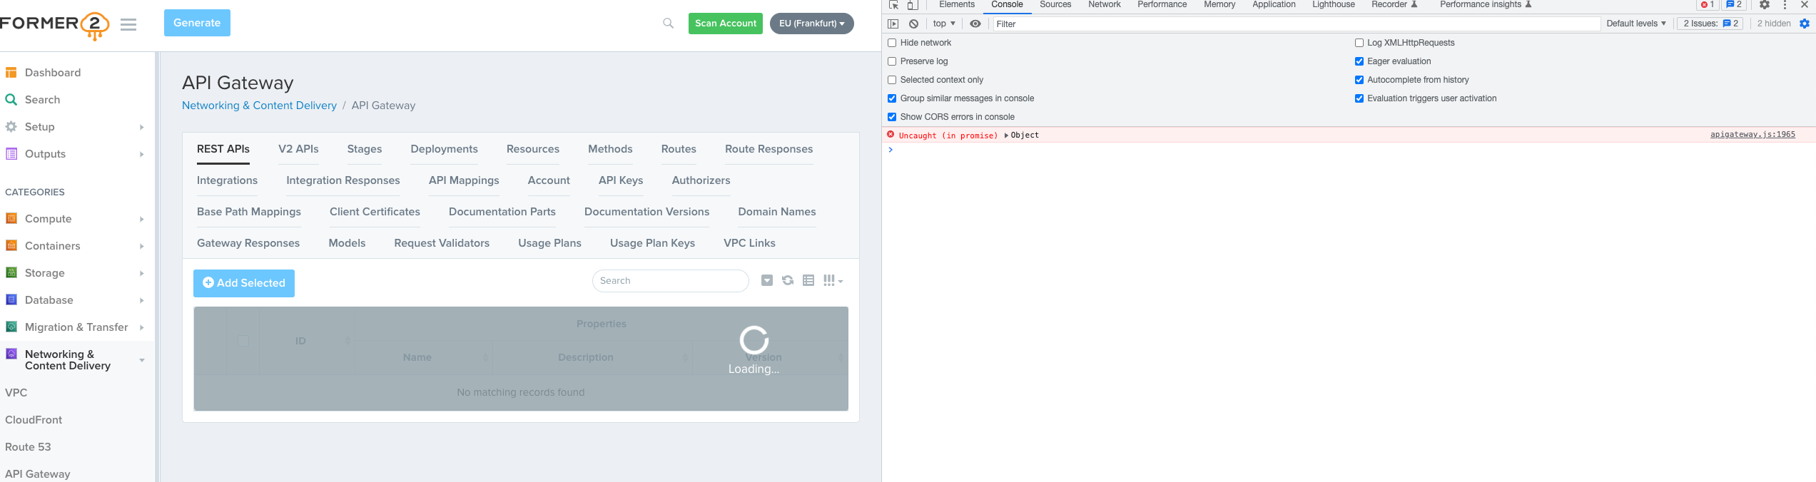
Task: Open the top context dropdown
Action: (943, 24)
